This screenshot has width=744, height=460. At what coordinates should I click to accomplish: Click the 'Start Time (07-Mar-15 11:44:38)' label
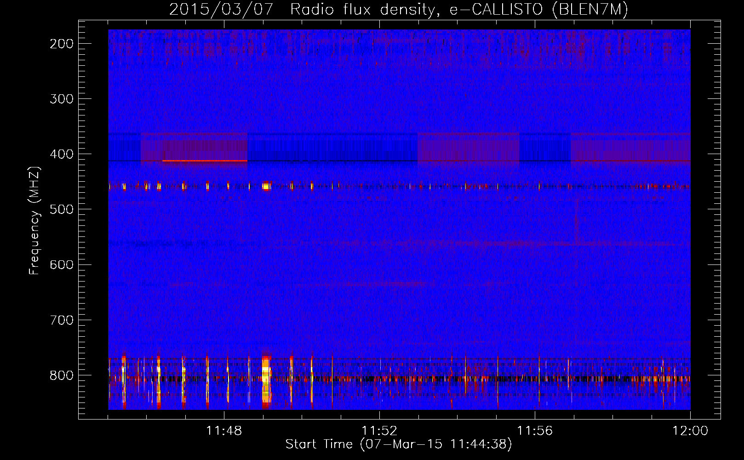pos(399,444)
